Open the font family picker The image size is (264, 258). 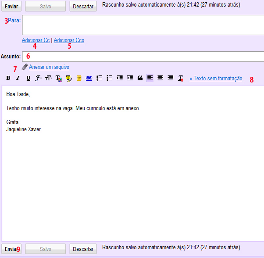[39, 78]
